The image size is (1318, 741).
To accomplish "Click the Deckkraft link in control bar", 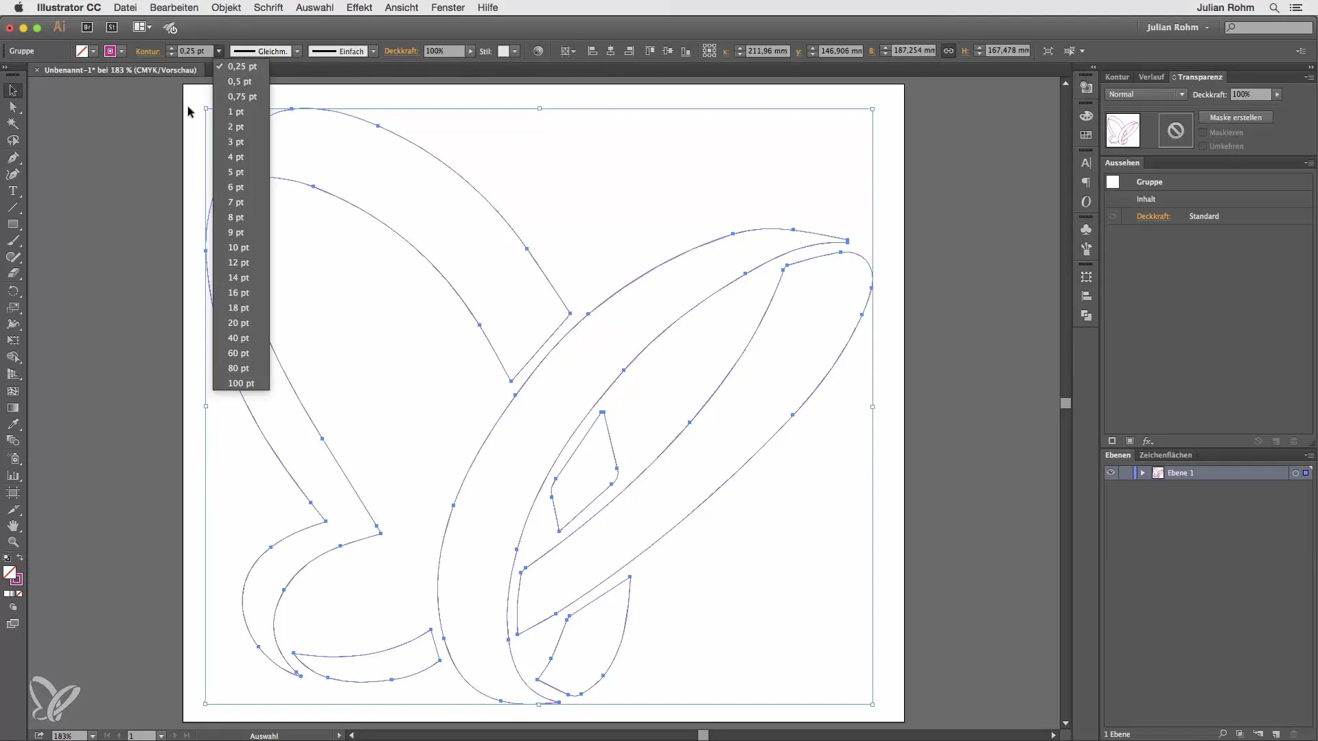I will 402,51.
